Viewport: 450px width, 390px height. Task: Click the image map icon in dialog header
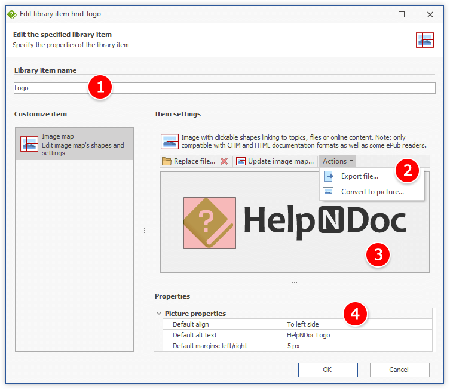tap(425, 40)
